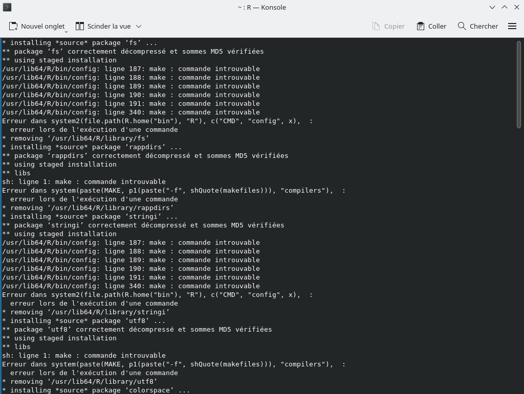The image size is (524, 394).
Task: Click the line "removing '/usr/lib64/R/library/stringi'"
Action: 86,312
